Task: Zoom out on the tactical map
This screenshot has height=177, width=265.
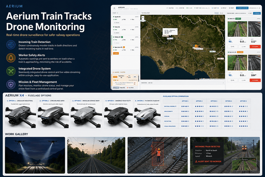Action: pos(143,20)
